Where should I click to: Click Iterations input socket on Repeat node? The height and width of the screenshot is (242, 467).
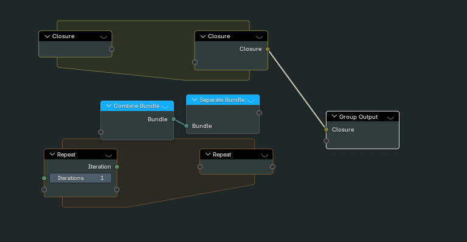tap(44, 178)
